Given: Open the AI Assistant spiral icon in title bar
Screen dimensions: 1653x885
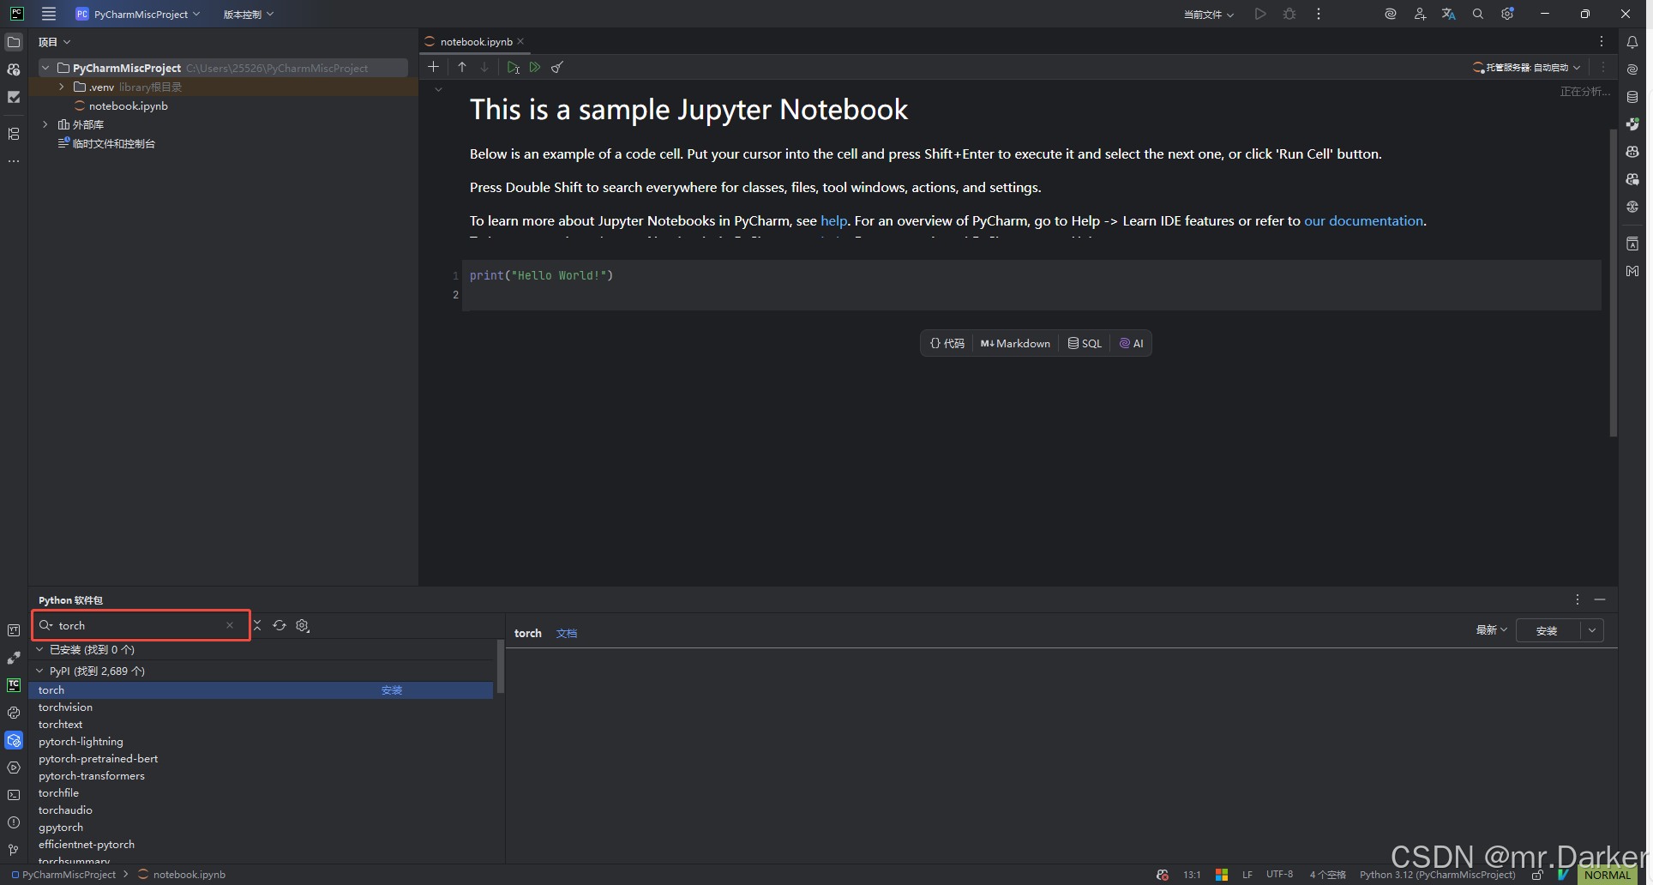Looking at the screenshot, I should pos(1391,14).
